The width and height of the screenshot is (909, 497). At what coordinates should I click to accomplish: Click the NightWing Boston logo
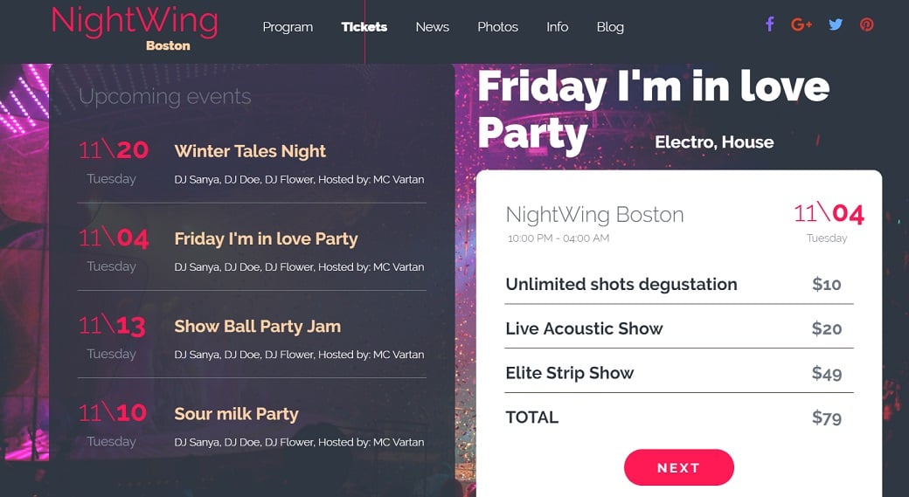tap(135, 28)
